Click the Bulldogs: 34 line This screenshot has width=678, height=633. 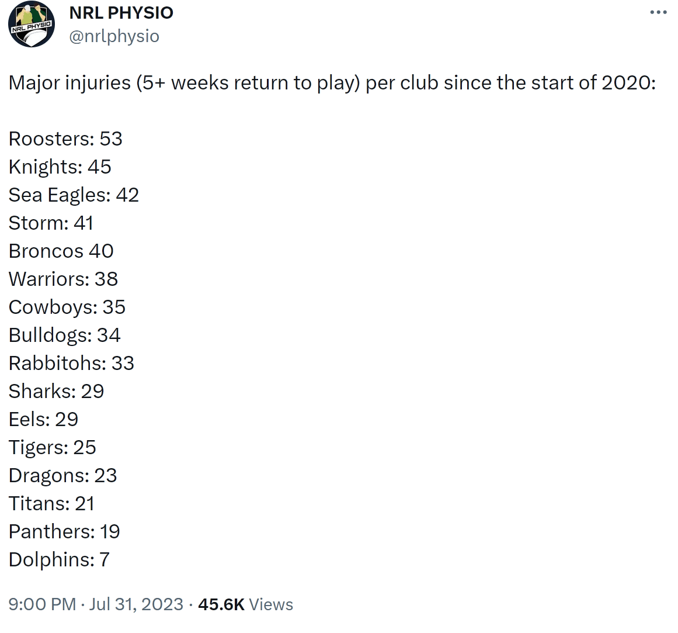tap(64, 335)
